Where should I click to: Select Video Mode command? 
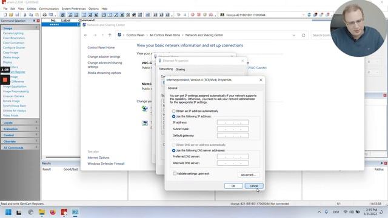pos(10,116)
